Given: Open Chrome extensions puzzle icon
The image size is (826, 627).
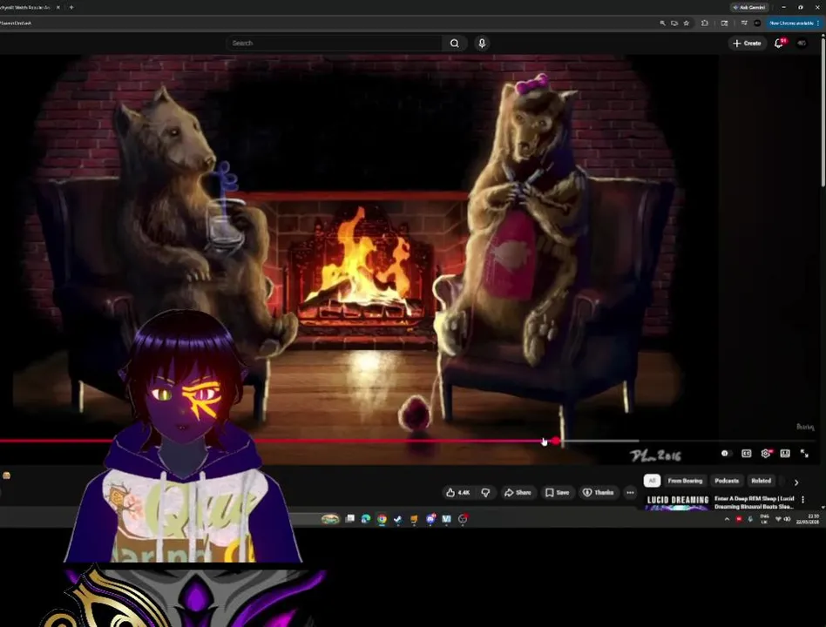Looking at the screenshot, I should click(704, 24).
